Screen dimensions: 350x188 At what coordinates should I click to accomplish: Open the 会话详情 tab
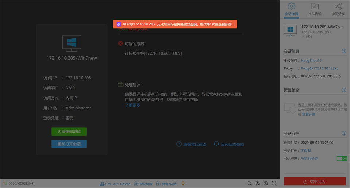tap(291, 9)
